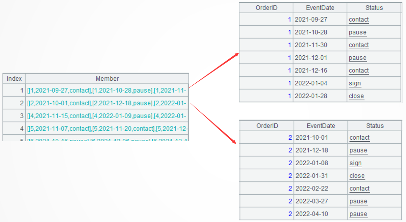The height and width of the screenshot is (222, 406).
Task: Open member row starting [[2,2021-10-01,contact]
Action: click(x=107, y=103)
